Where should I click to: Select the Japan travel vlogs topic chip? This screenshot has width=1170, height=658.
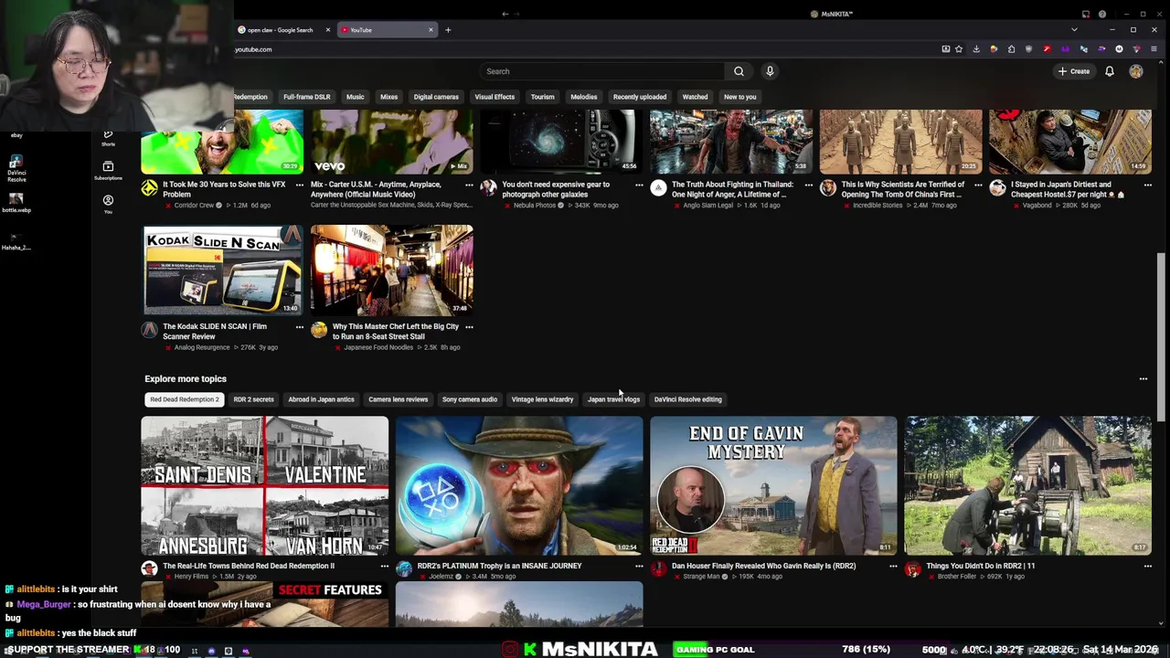pos(613,399)
